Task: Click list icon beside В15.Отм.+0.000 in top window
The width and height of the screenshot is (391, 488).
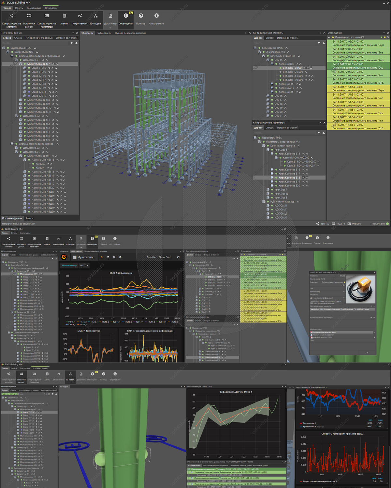Action: point(304,68)
